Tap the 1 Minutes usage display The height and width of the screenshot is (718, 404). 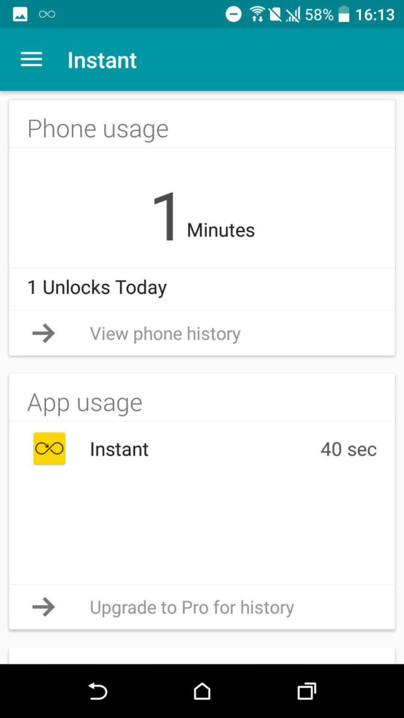(202, 218)
